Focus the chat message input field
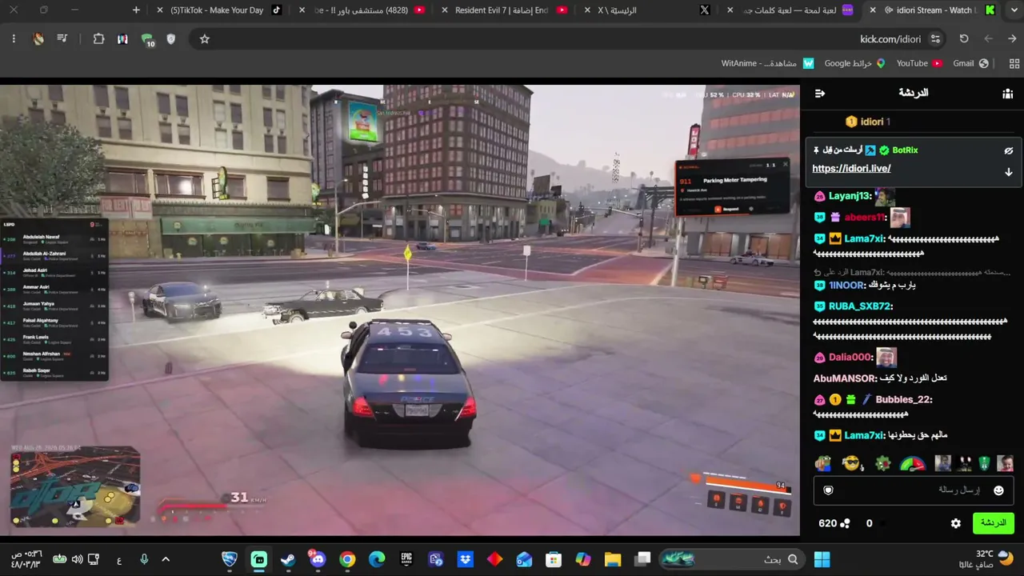The image size is (1024, 576). click(914, 490)
